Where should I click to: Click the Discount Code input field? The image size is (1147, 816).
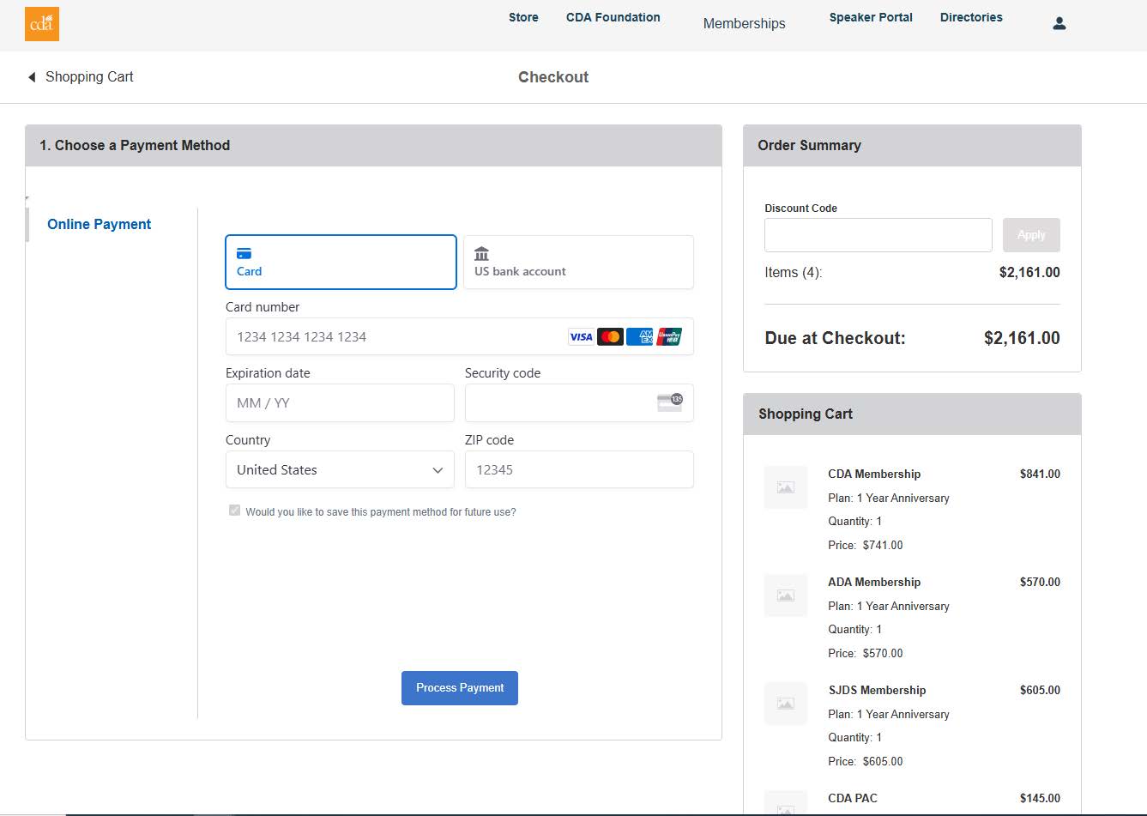(x=878, y=235)
